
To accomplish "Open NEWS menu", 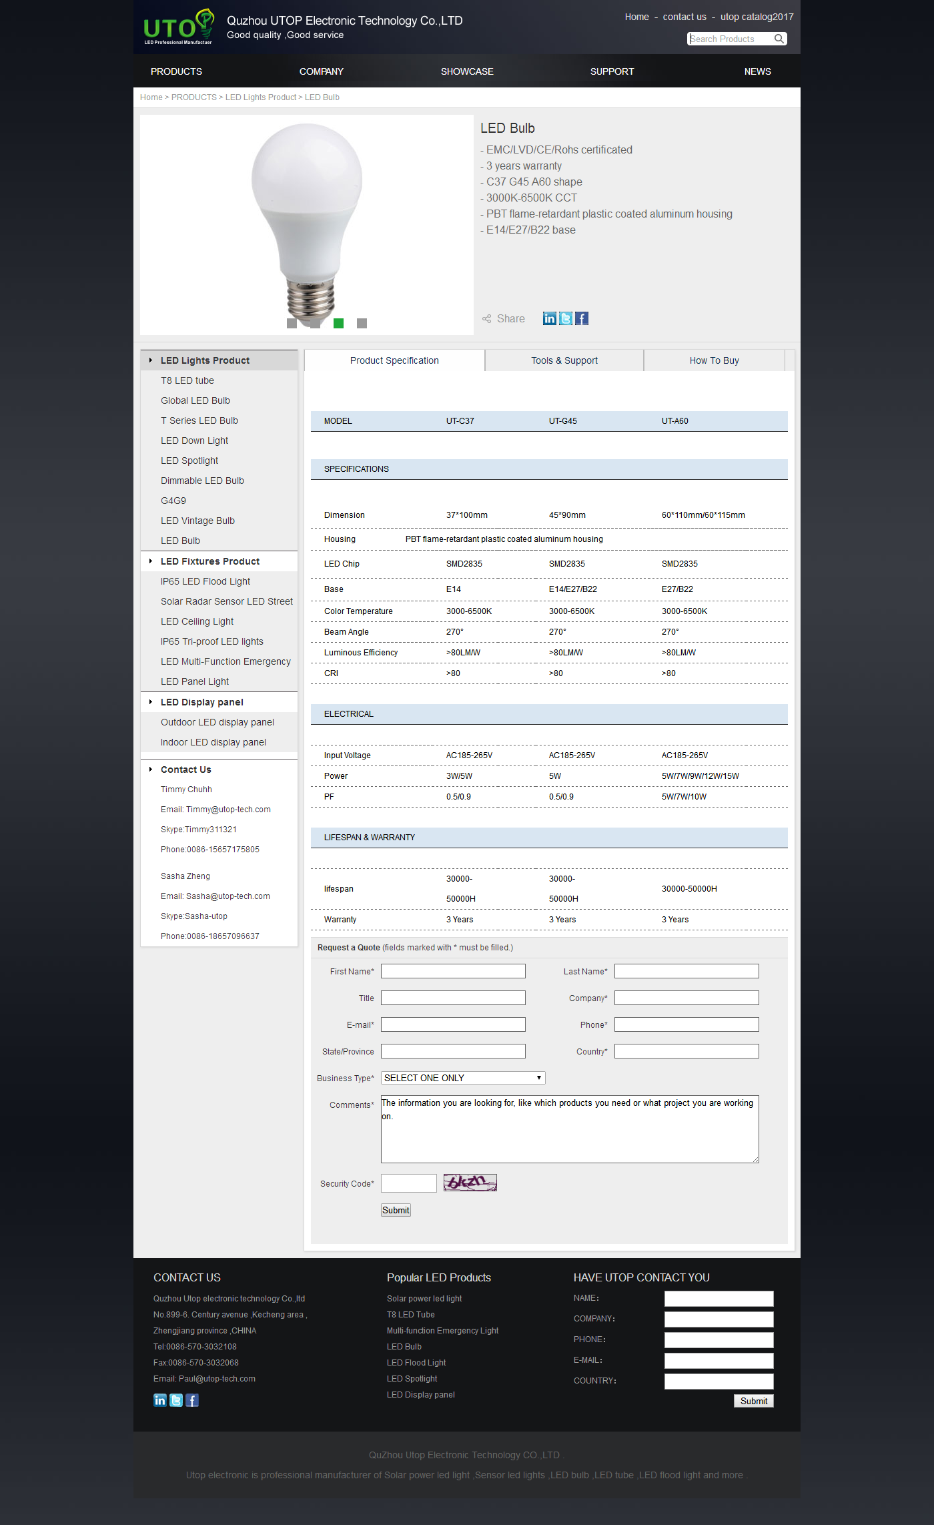I will point(757,71).
